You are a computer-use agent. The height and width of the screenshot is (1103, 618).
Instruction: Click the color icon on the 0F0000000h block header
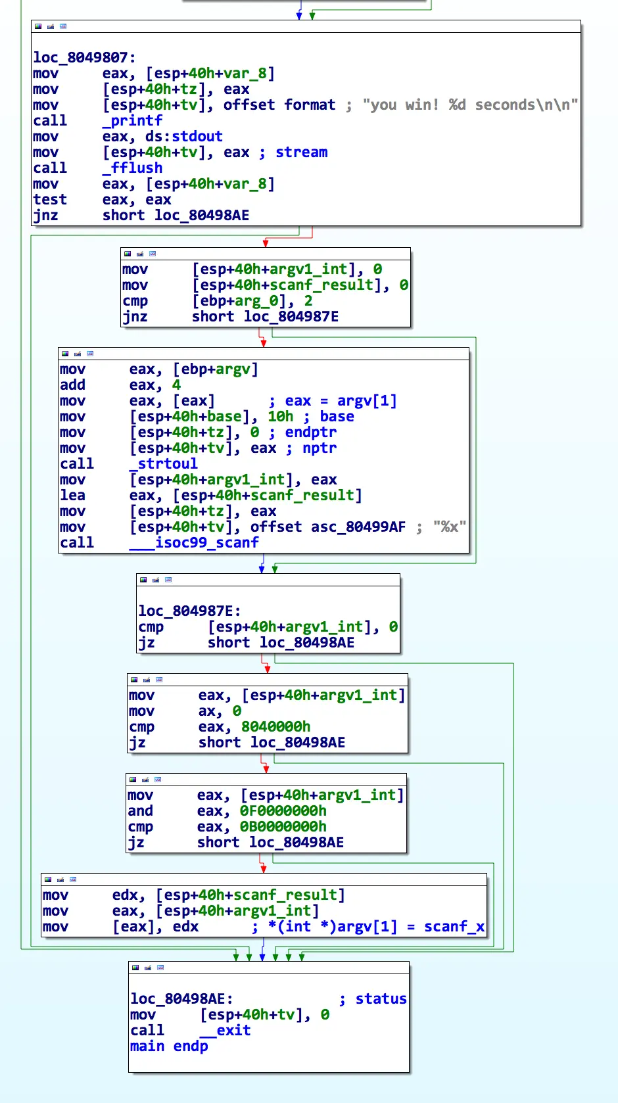[x=133, y=780]
